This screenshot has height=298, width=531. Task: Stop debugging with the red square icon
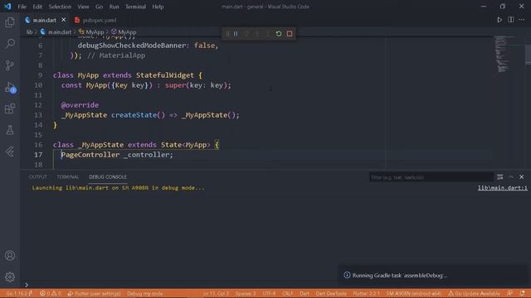[x=290, y=34]
